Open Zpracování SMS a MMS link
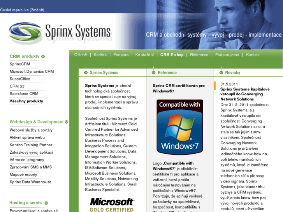The height and width of the screenshot is (212, 283). point(31,167)
